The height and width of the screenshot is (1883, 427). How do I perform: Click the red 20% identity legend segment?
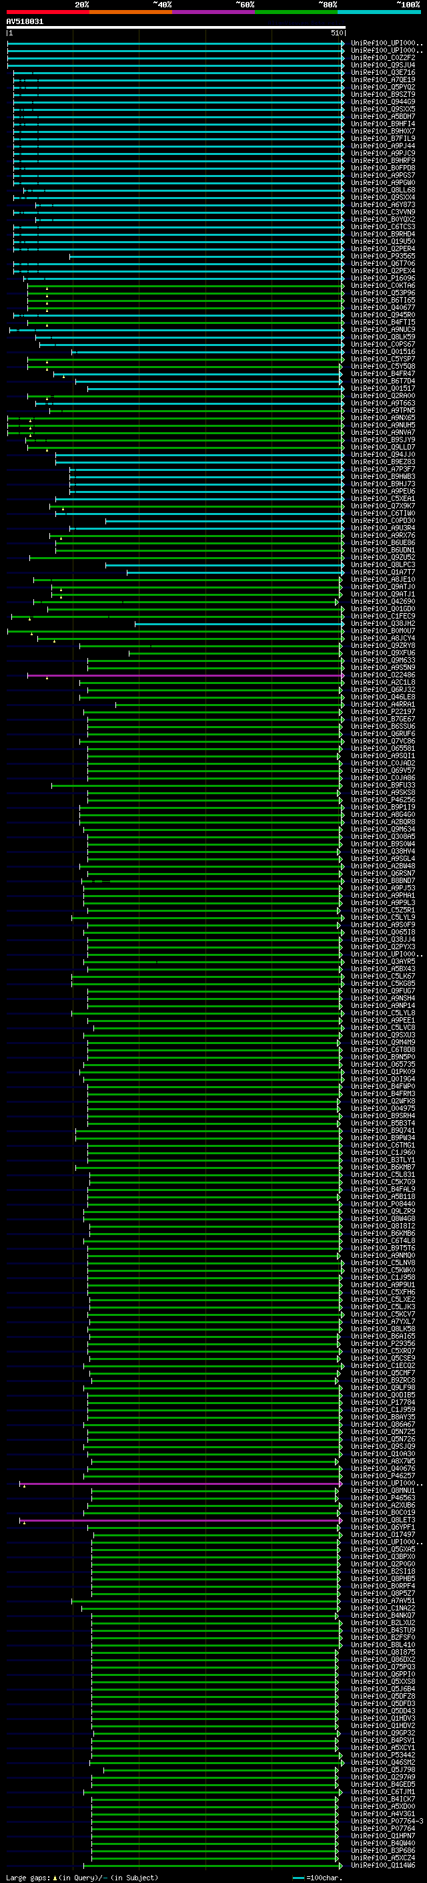pos(47,13)
